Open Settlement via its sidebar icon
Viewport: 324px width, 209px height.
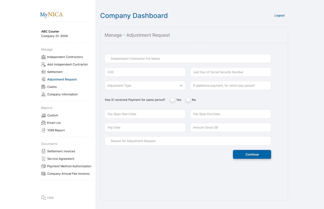click(x=43, y=72)
